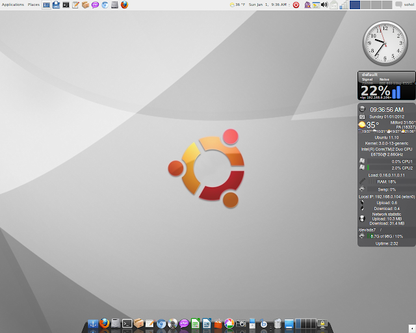The image size is (416, 333).
Task: Launch Chromium from the bottom dock
Action: tap(161, 323)
